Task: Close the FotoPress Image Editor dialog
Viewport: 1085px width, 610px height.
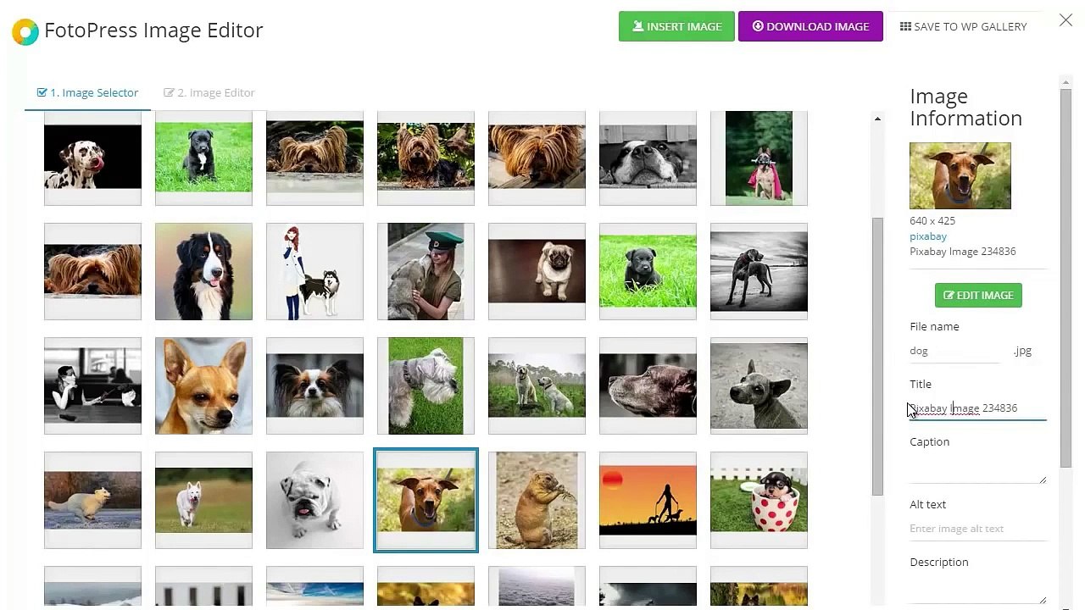Action: [x=1066, y=20]
